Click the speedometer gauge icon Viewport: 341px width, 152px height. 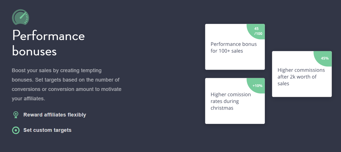point(21,17)
